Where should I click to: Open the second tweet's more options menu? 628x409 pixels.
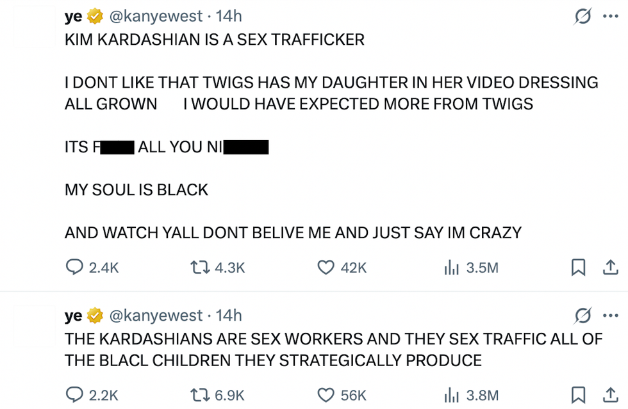point(610,316)
